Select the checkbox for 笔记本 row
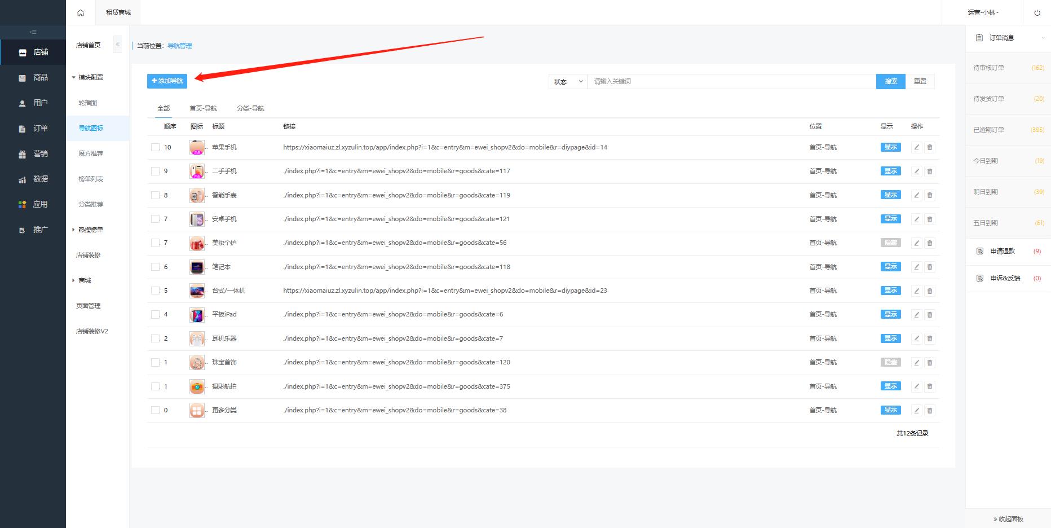Image resolution: width=1051 pixels, height=528 pixels. tap(155, 267)
